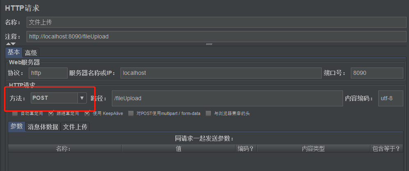
Task: Click the 服务器名称或IP field showing localhost
Action: tap(221, 73)
